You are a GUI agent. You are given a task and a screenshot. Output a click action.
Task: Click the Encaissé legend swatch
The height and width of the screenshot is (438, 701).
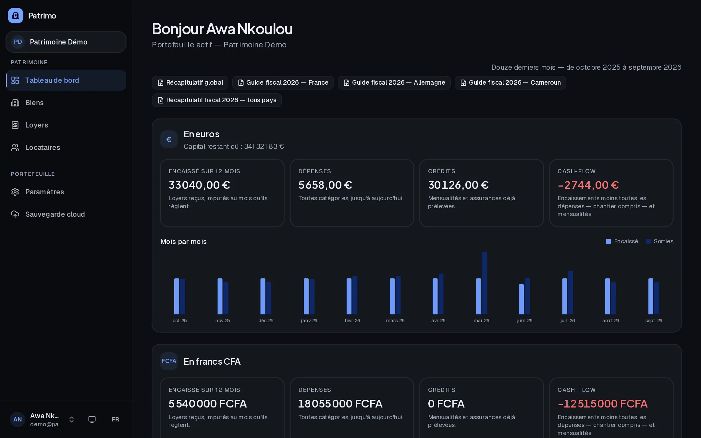(609, 241)
